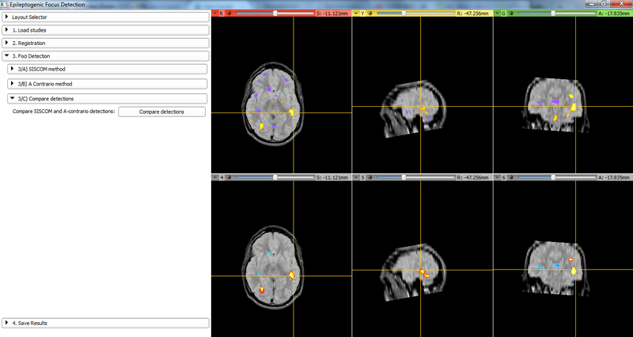Click the pin icon in yellow slice view

356,13
